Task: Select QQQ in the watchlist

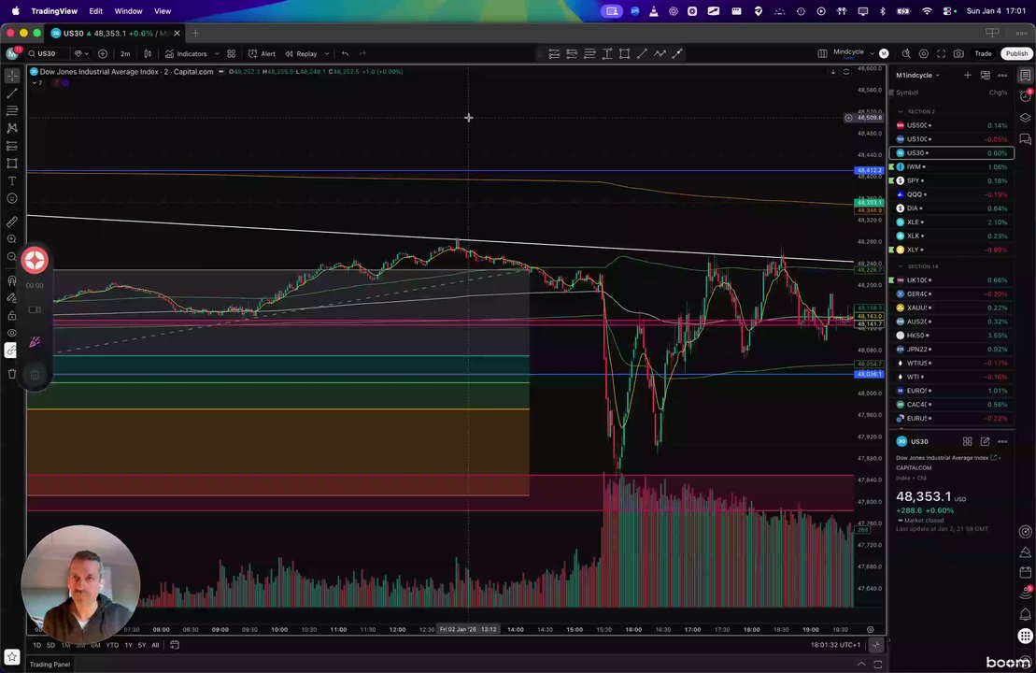Action: pyautogui.click(x=951, y=194)
